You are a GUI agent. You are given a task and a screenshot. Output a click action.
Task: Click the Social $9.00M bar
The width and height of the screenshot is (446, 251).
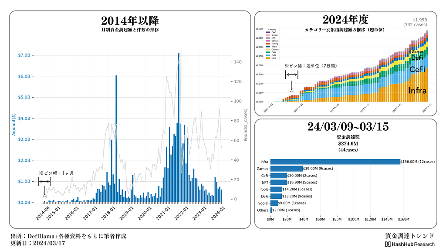[x=274, y=204]
